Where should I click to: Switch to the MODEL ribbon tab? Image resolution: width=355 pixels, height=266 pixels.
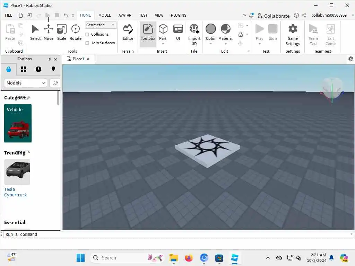click(105, 15)
